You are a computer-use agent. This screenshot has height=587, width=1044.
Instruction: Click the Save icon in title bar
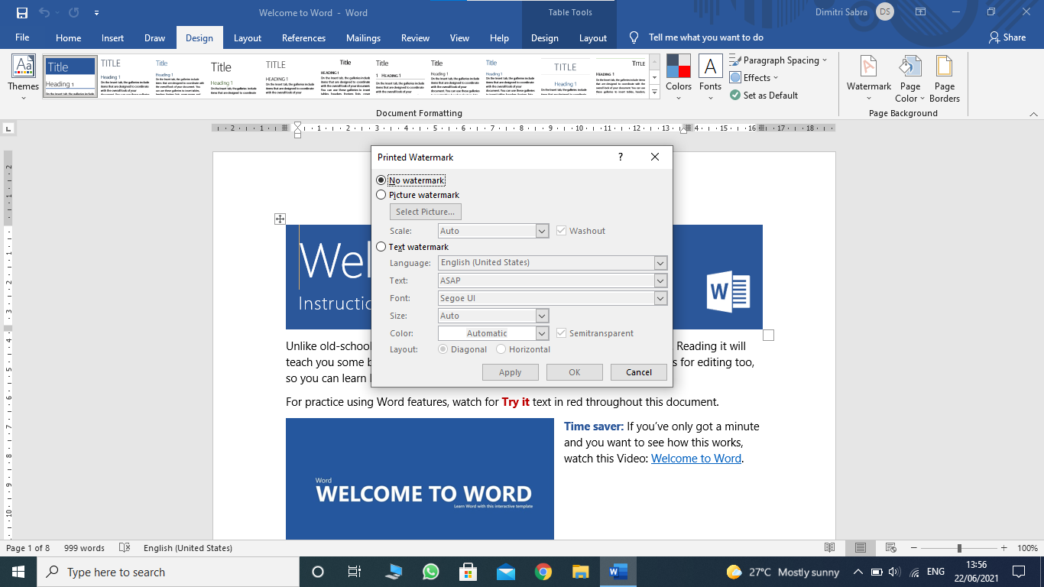click(x=21, y=13)
